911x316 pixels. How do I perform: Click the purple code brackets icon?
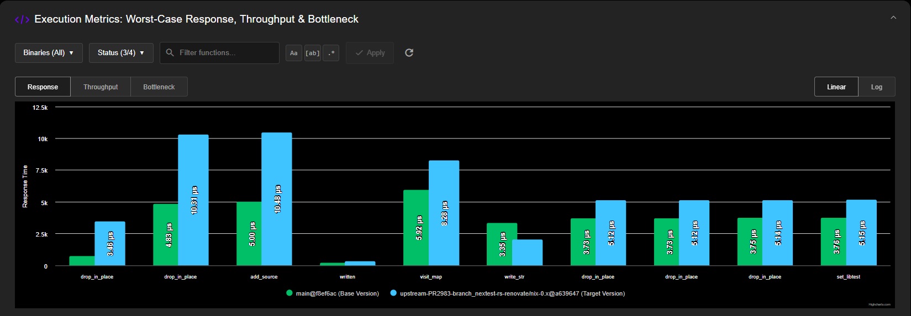(22, 20)
